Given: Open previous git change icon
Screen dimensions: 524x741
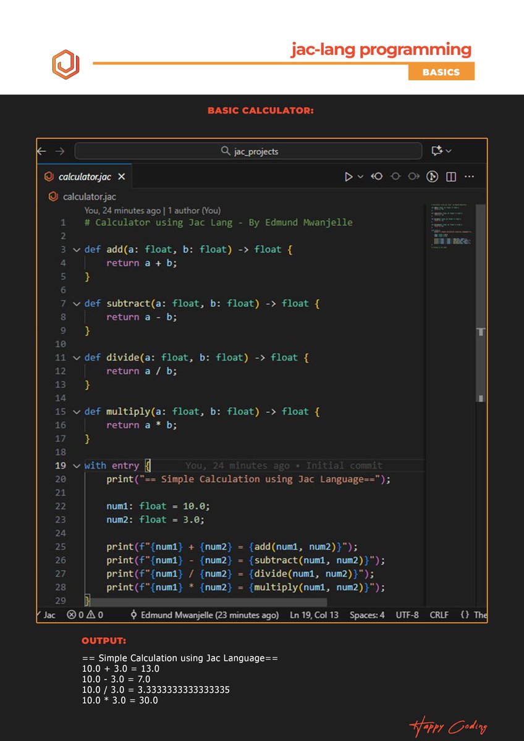Looking at the screenshot, I should point(376,177).
